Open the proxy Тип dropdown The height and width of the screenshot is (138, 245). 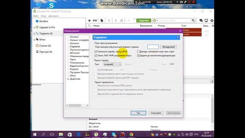(x=112, y=64)
